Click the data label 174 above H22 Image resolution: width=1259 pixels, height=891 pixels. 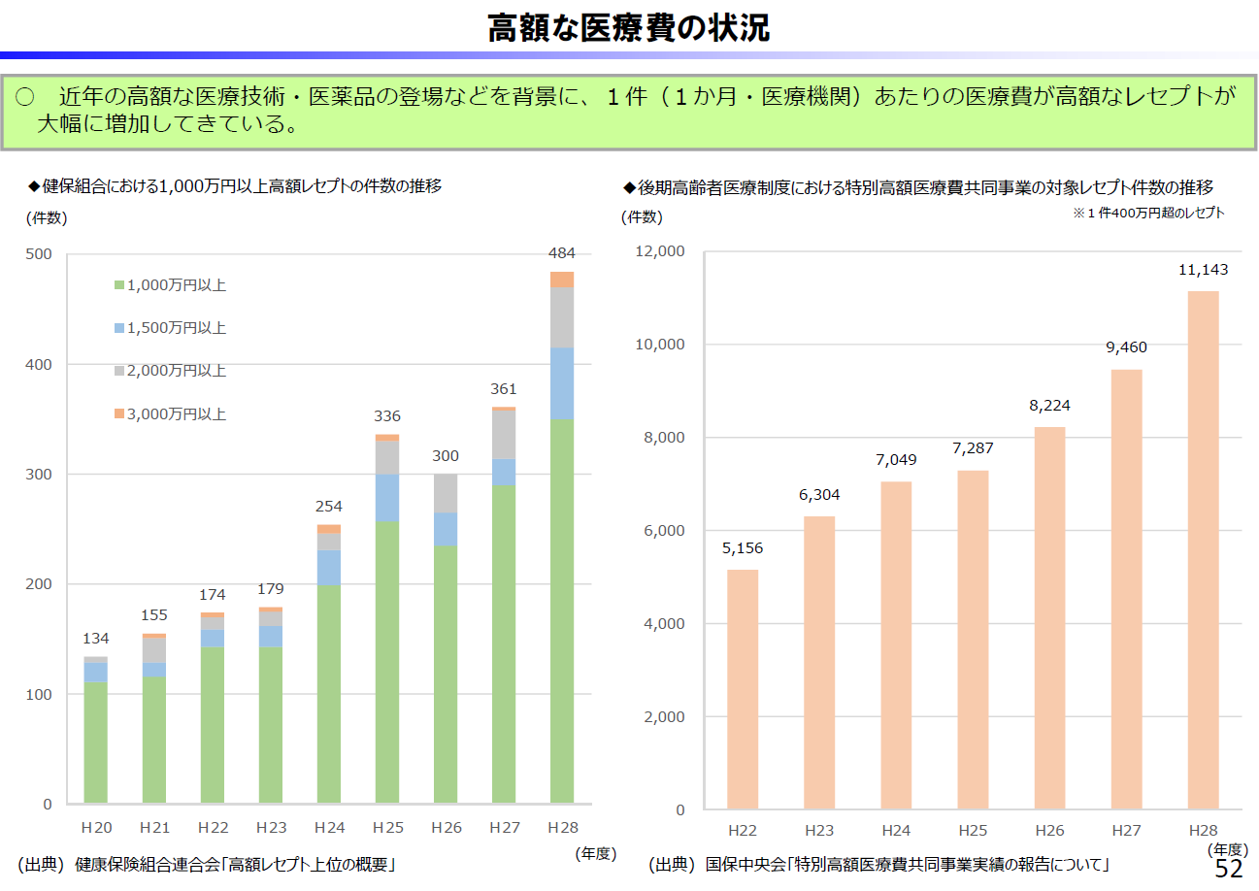pyautogui.click(x=213, y=594)
